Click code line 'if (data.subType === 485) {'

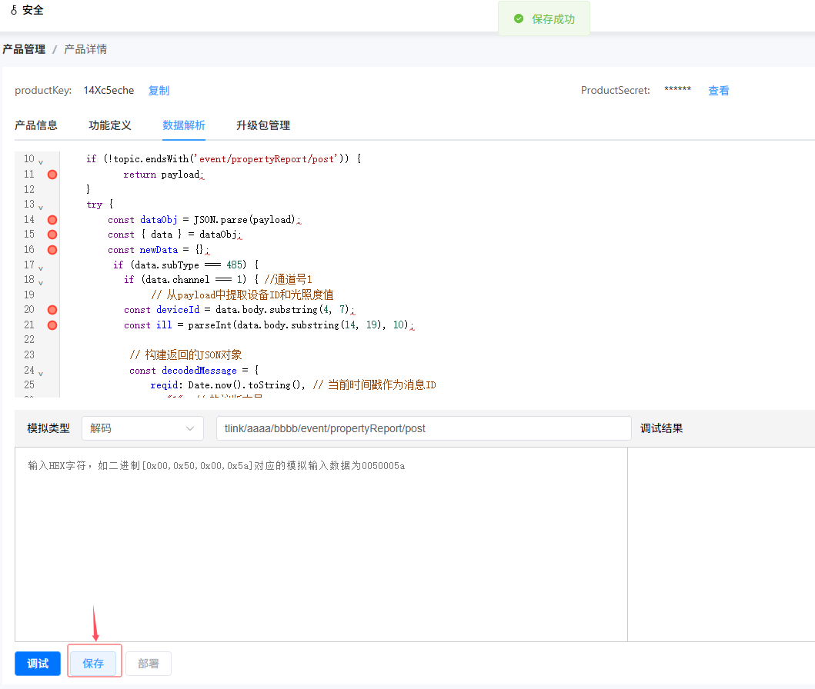point(185,265)
